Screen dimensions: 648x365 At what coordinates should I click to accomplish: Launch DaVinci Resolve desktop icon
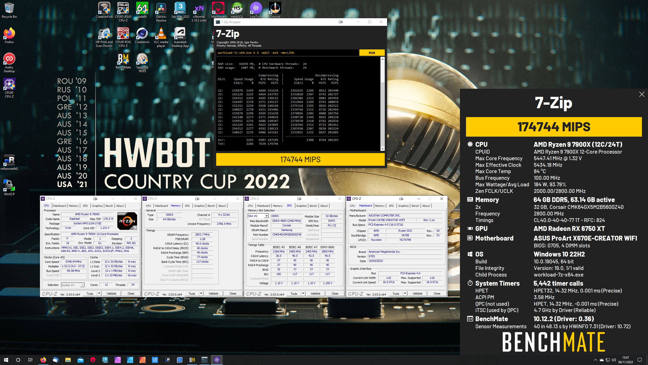[x=161, y=12]
